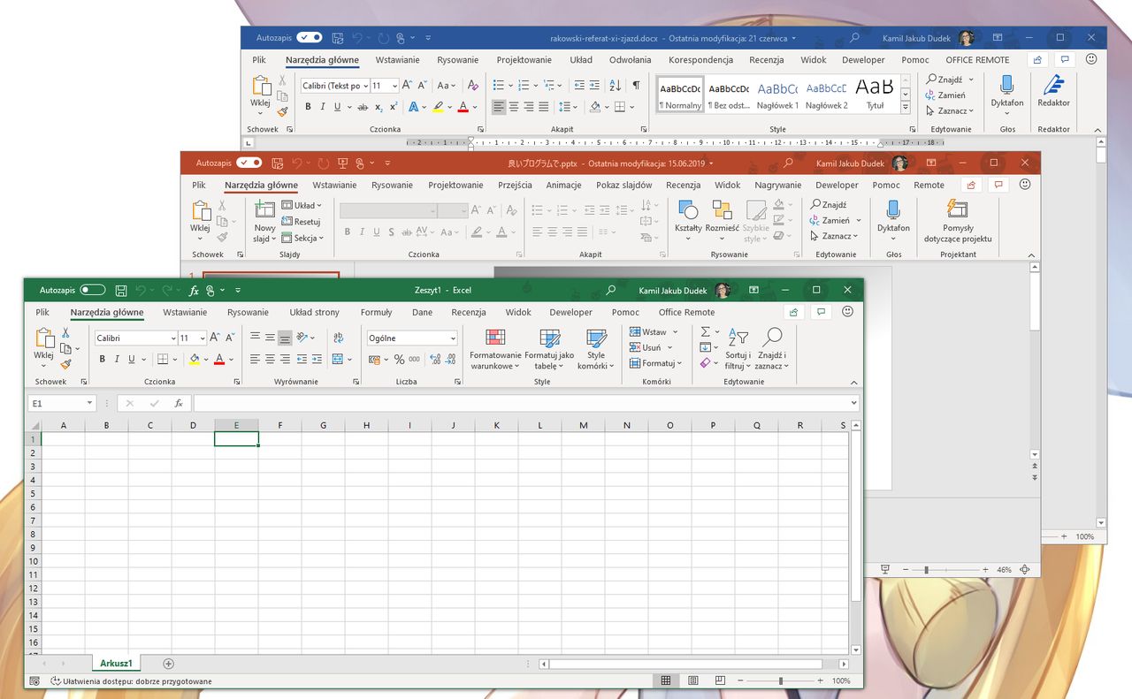Open the Name Box dropdown showing E1
Image resolution: width=1132 pixels, height=699 pixels.
click(90, 403)
